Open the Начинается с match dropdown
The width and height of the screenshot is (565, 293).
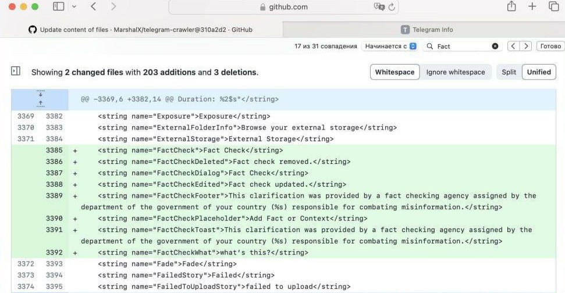pyautogui.click(x=389, y=46)
